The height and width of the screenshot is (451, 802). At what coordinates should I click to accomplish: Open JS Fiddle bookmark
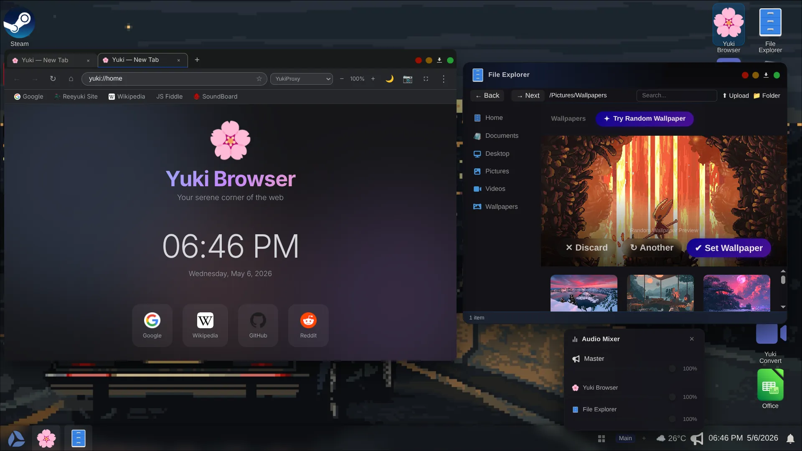[x=170, y=96]
